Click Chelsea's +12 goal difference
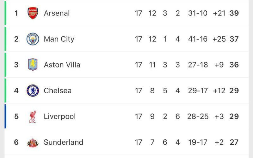The image size is (253, 158). coord(219,91)
